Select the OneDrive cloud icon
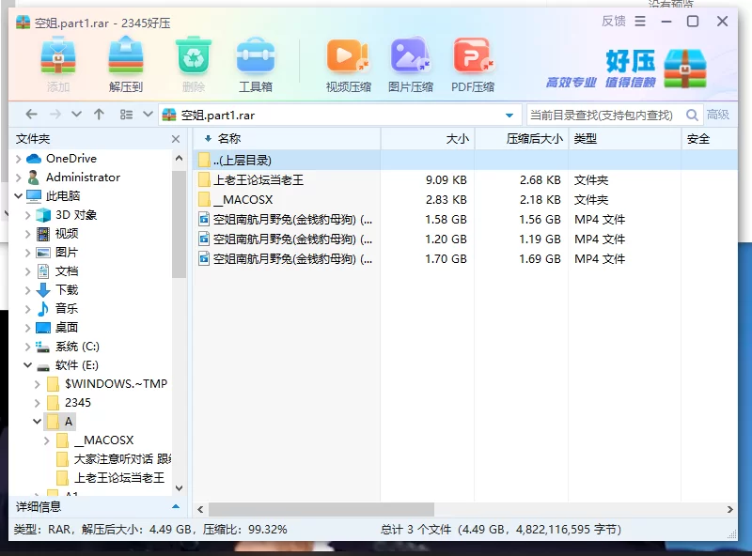Screen dimensions: 752x556 pyautogui.click(x=34, y=158)
